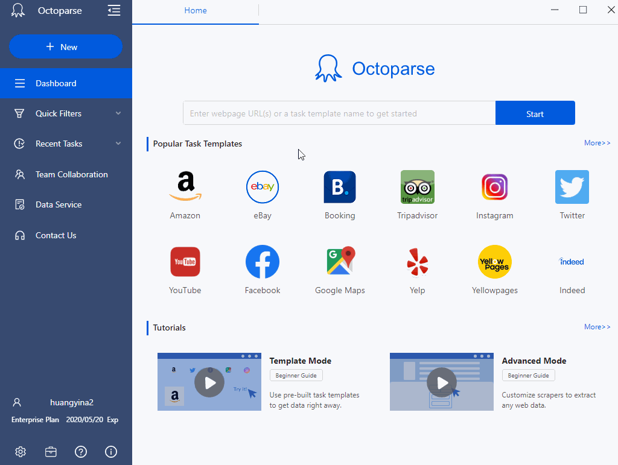
Task: Open settings via the gear icon
Action: pos(21,452)
